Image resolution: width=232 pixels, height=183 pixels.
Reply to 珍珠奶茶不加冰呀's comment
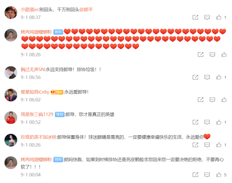[207, 145]
